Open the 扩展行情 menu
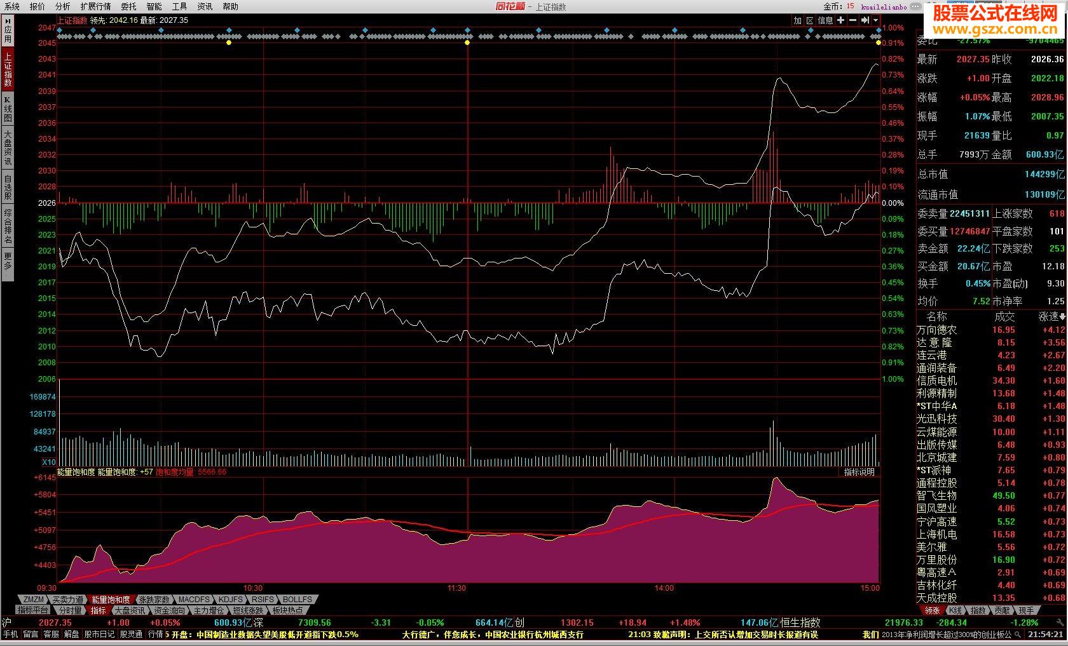1068x646 pixels. click(95, 6)
